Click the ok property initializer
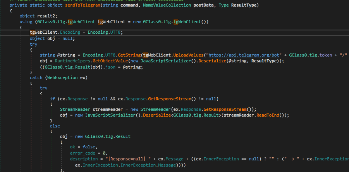 72,147
